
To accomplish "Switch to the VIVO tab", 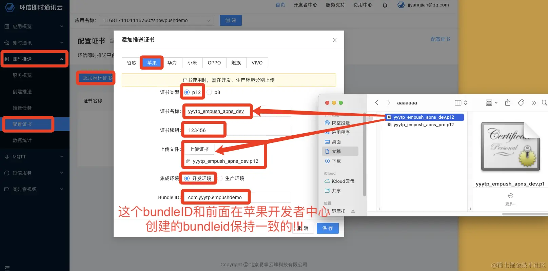I will click(x=257, y=63).
